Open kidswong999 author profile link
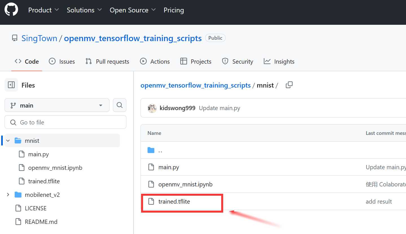Viewport: 406px width, 234px height. click(177, 108)
